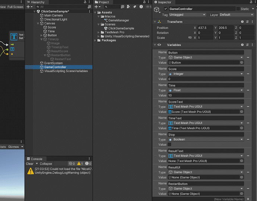
Task: Open the Hierarchy plus (create) dropdown
Action: coord(29,7)
